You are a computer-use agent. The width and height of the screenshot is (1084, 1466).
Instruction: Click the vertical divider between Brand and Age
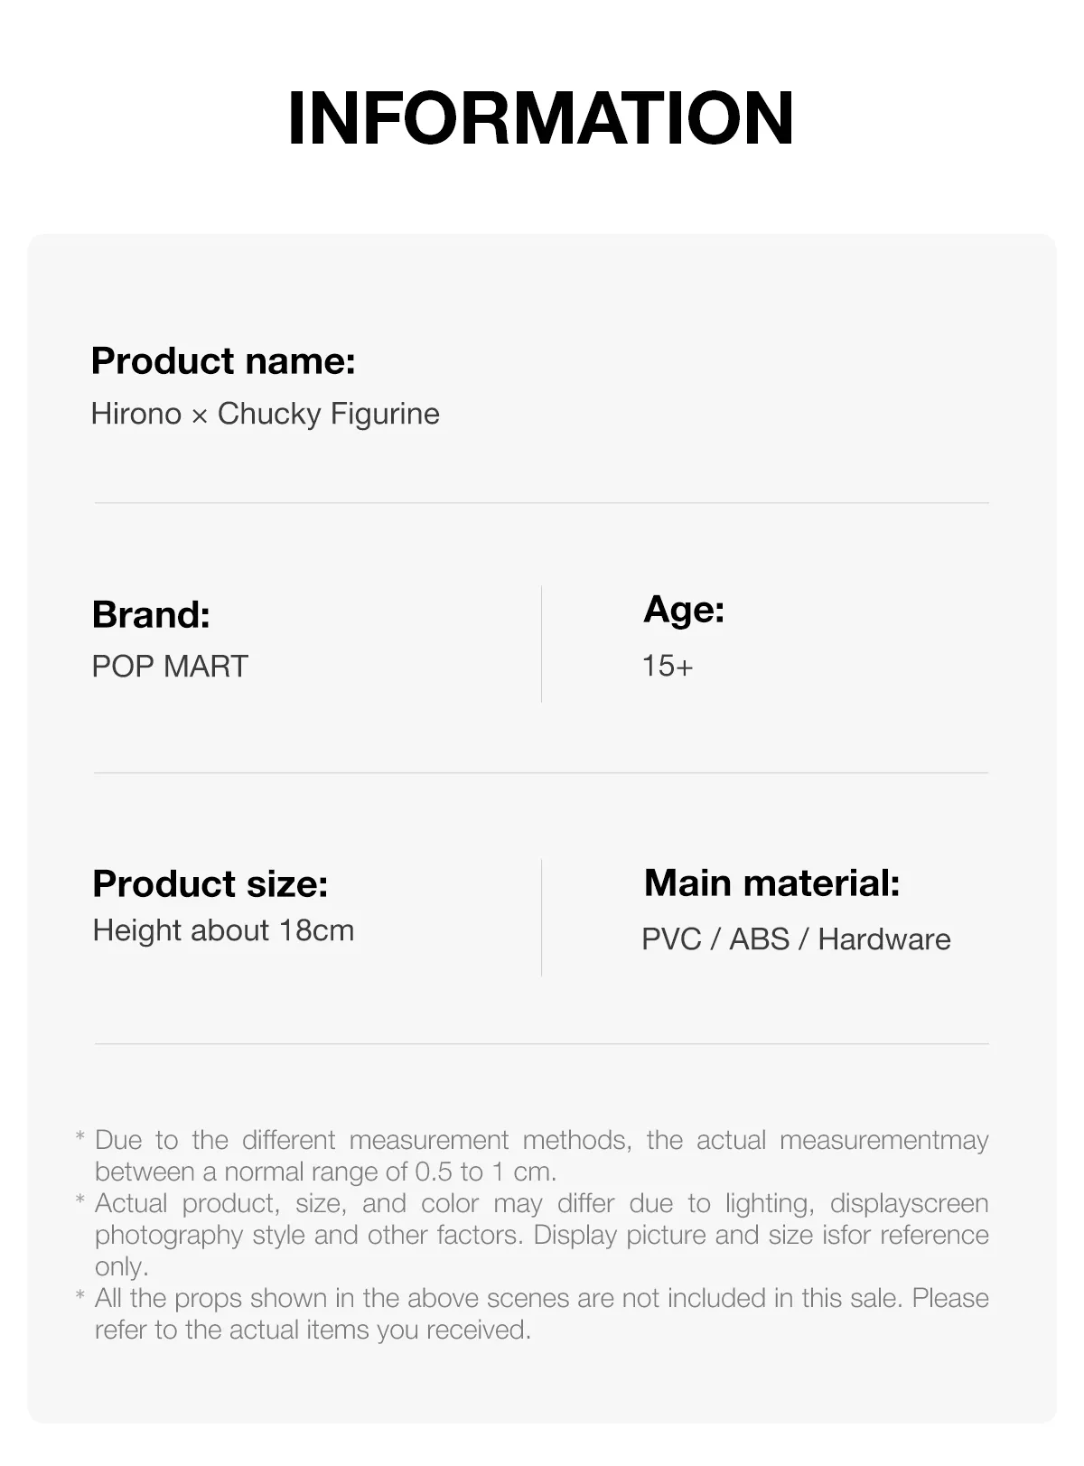coord(541,643)
